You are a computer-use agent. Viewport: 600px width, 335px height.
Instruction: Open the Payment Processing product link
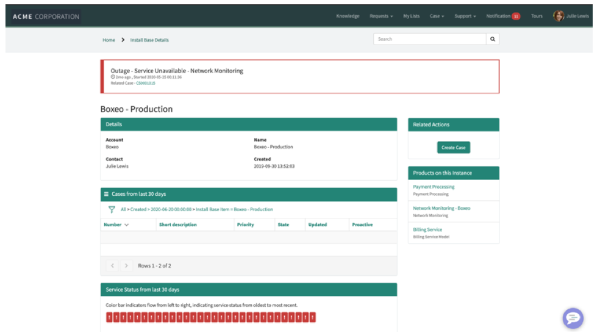[x=434, y=187]
